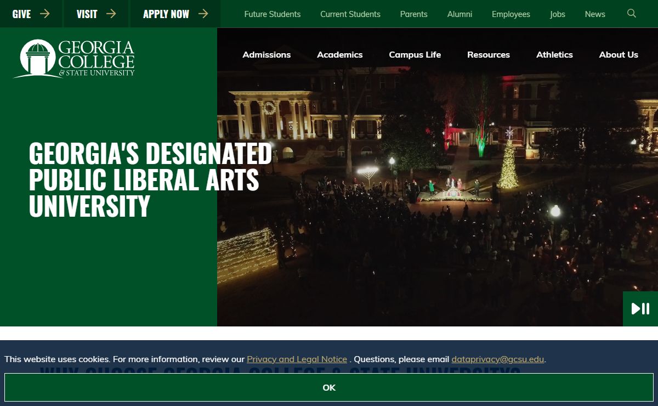This screenshot has height=406, width=658.
Task: Open the Employees link
Action: point(511,14)
